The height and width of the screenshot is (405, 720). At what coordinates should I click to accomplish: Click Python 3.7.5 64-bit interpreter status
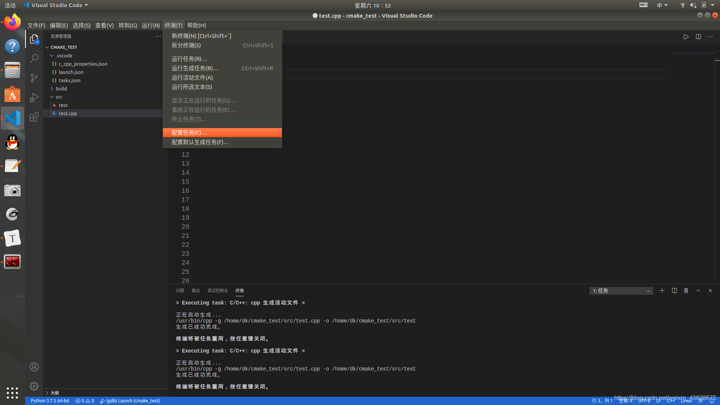[50, 400]
